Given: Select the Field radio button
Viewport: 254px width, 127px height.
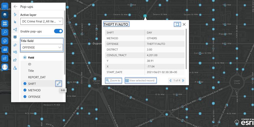Looking at the screenshot, I should tap(25, 58).
